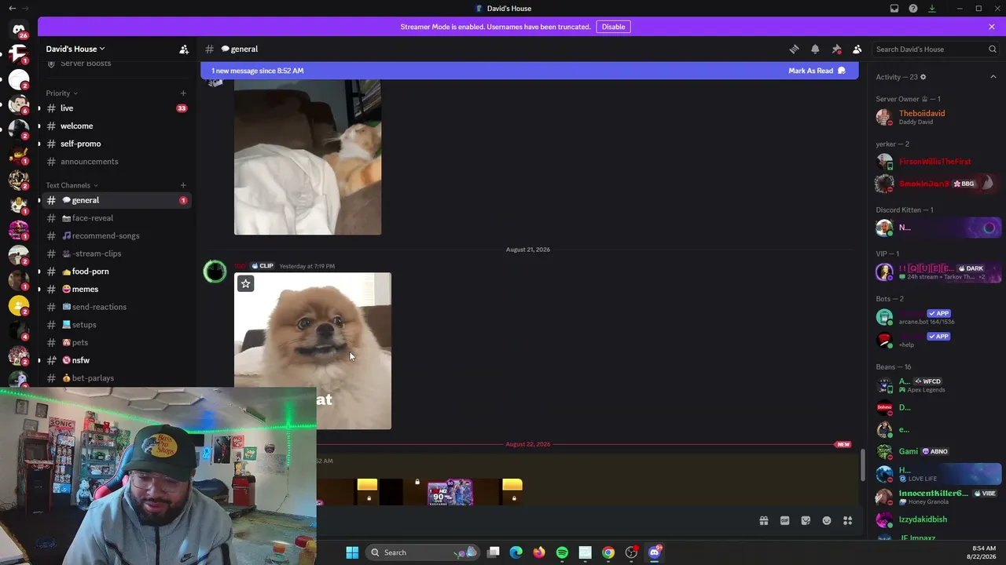1006x565 pixels.
Task: Open the sticker picker
Action: (806, 520)
